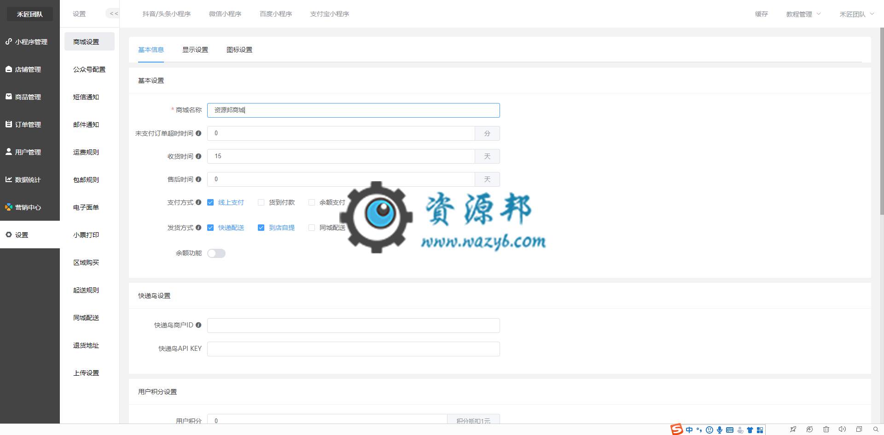Screen dimensions: 884x435
Task: Click the trash icon in browser status bar
Action: pyautogui.click(x=826, y=429)
